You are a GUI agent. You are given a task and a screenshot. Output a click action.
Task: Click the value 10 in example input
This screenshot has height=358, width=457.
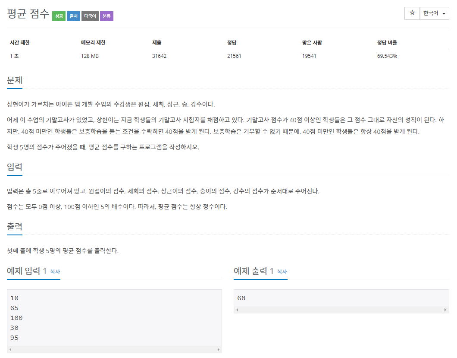[x=14, y=298]
